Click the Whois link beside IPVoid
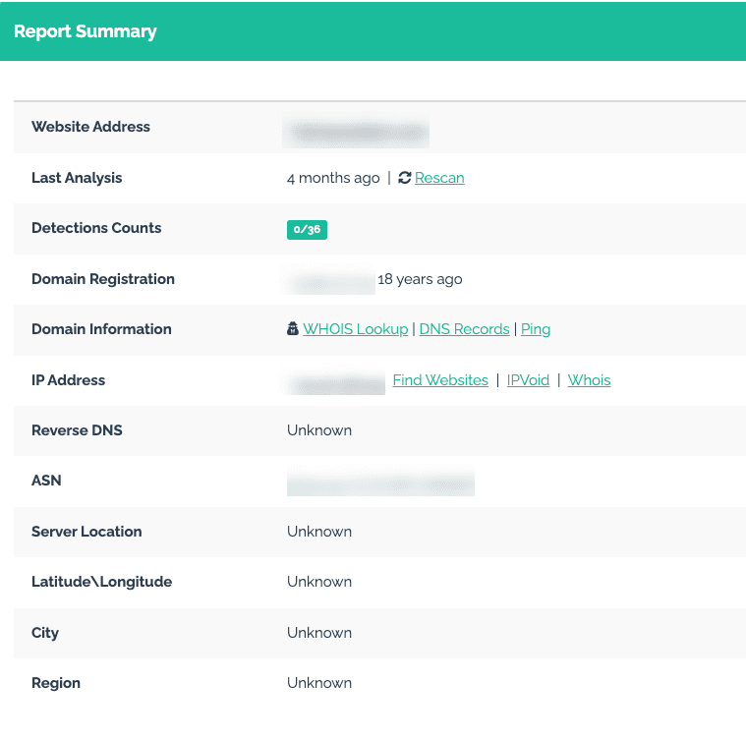 click(589, 380)
